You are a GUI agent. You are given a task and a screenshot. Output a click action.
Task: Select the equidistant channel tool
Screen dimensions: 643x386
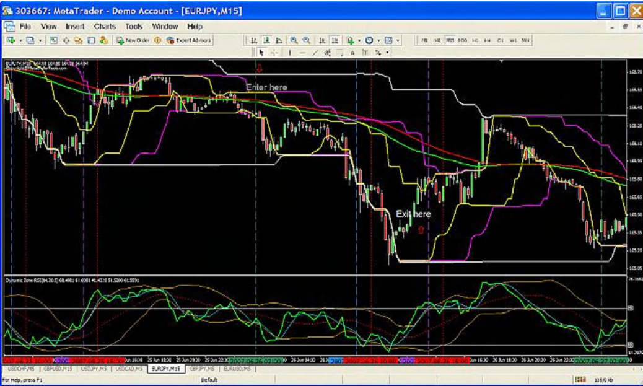tap(327, 53)
